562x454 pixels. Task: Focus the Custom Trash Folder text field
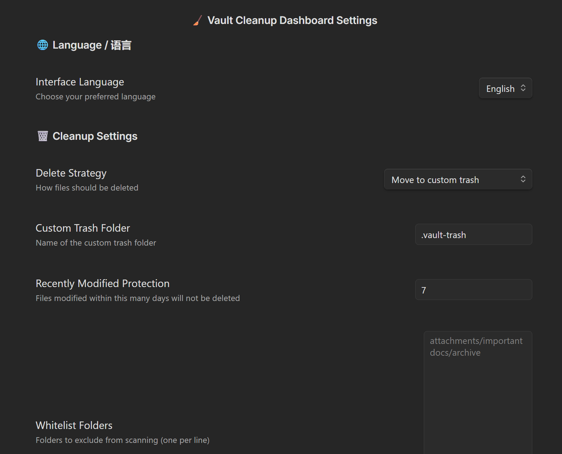474,235
